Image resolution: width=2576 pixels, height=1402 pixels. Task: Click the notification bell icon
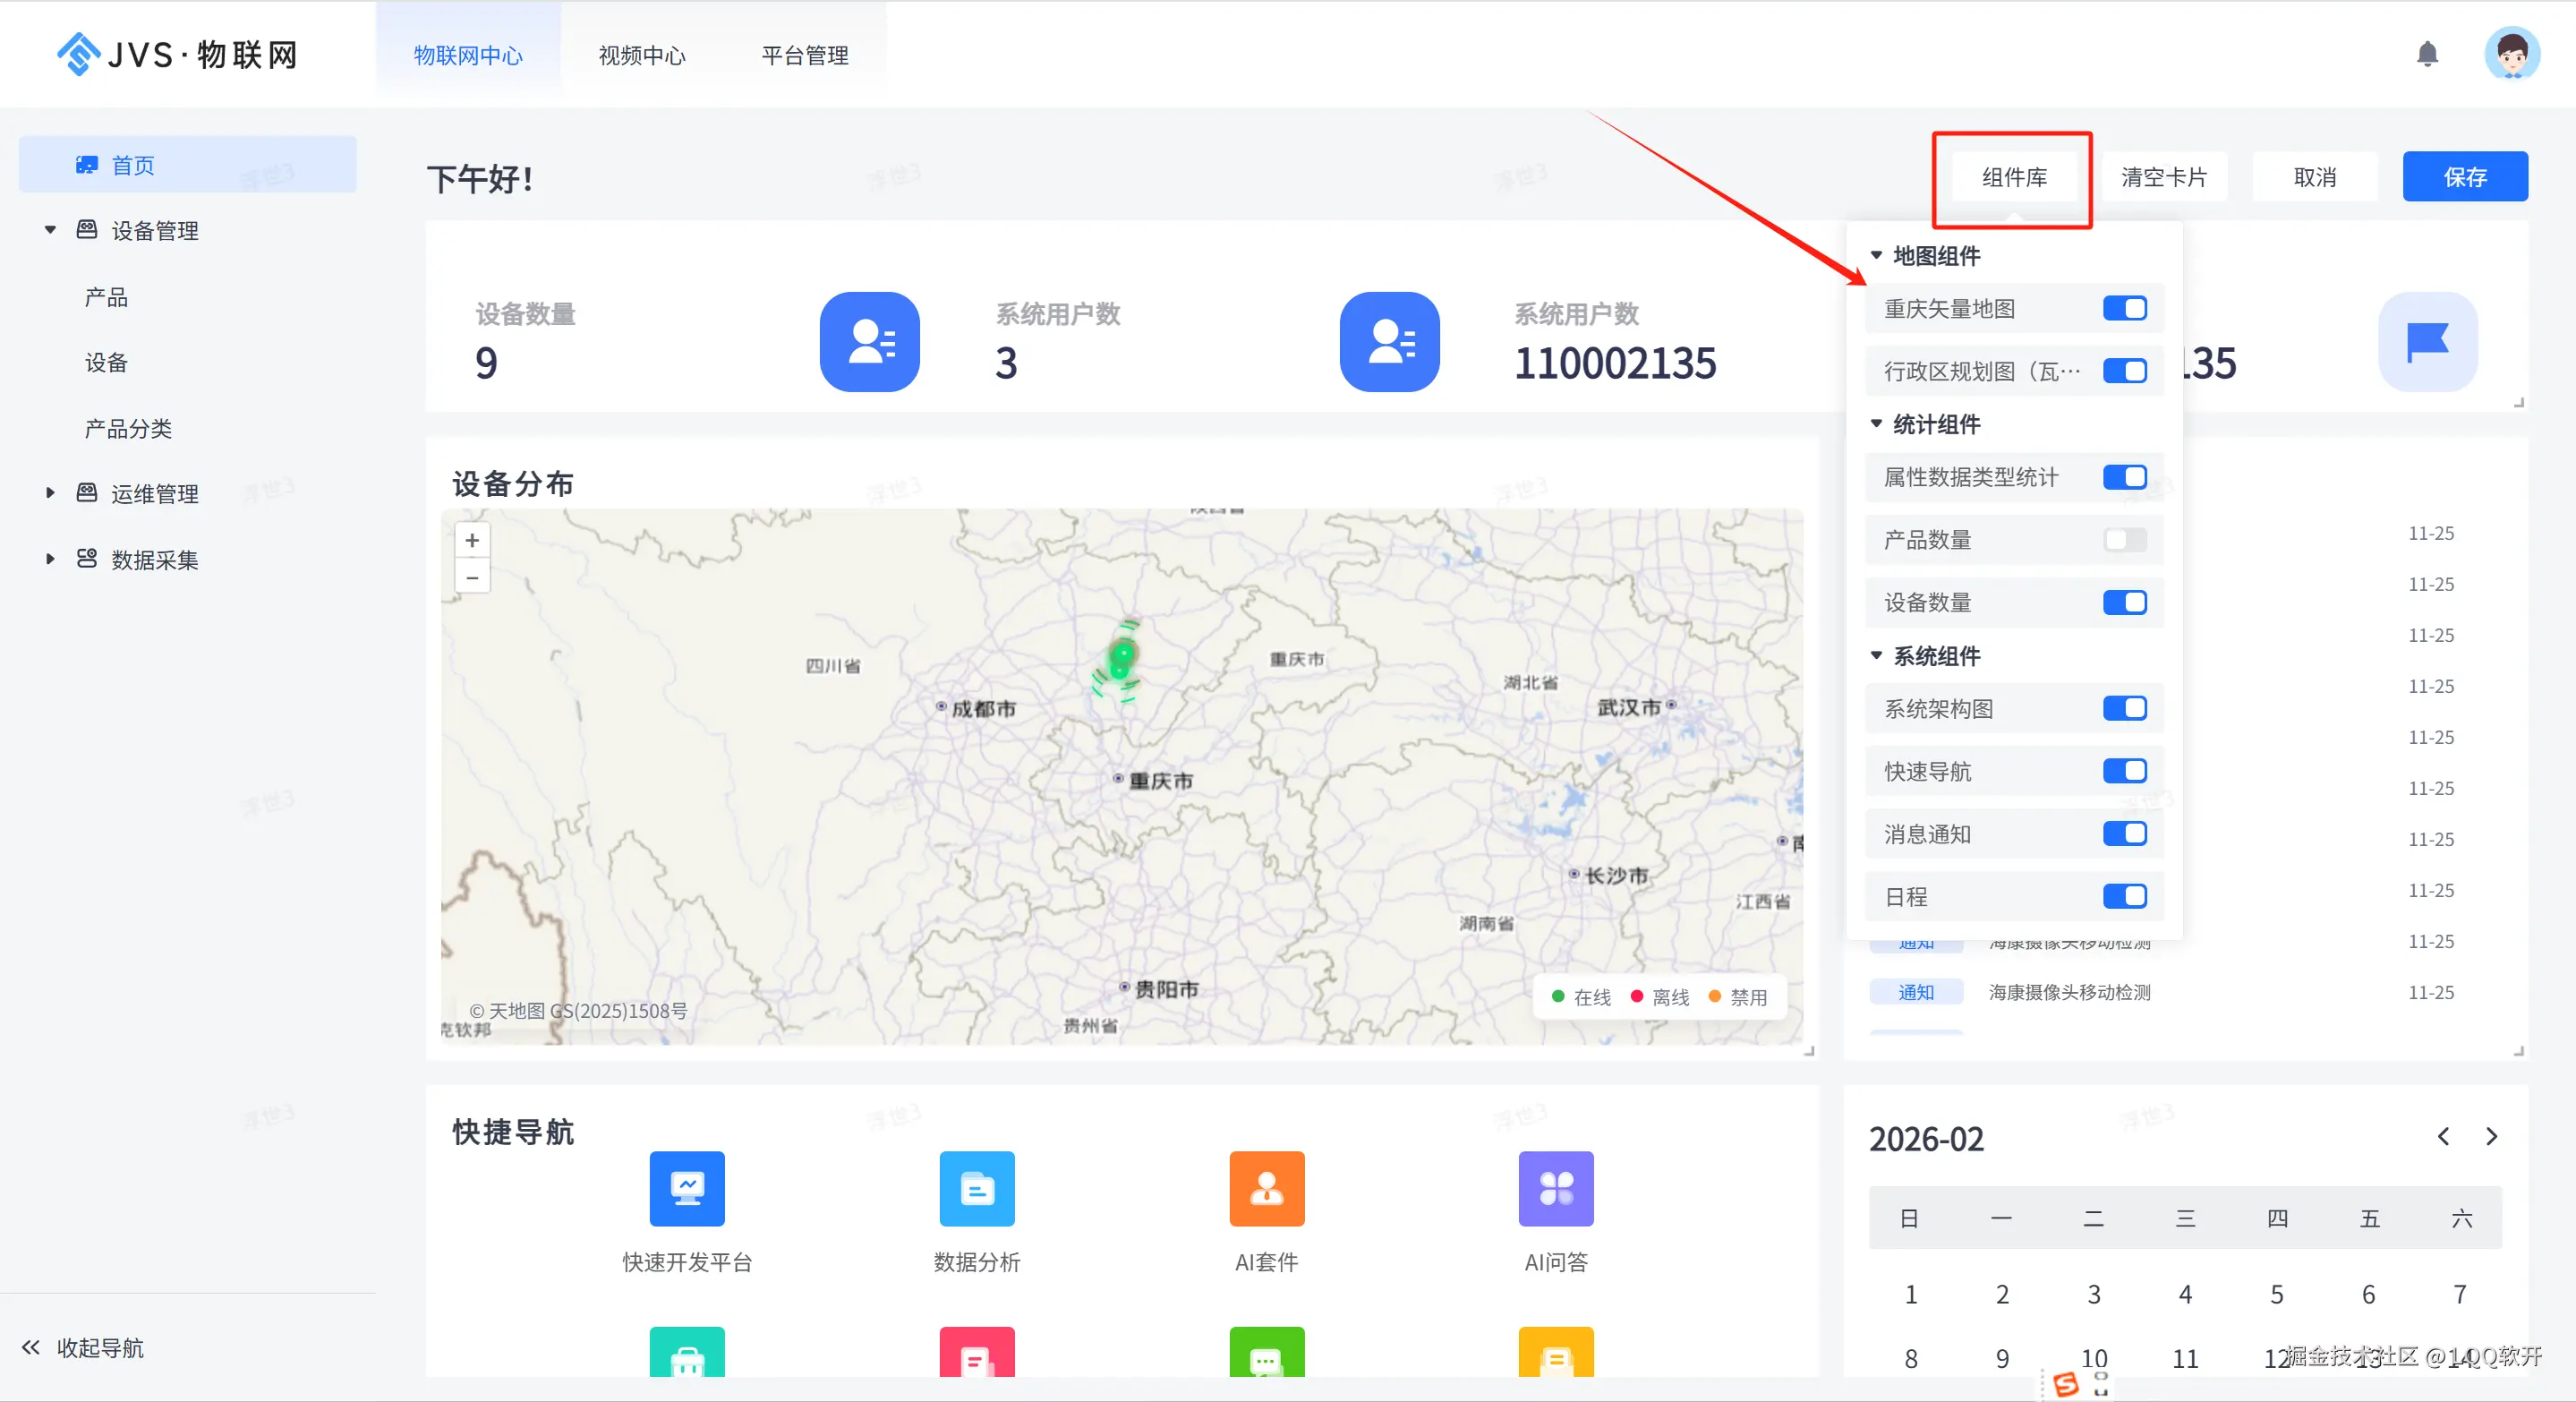2427,54
